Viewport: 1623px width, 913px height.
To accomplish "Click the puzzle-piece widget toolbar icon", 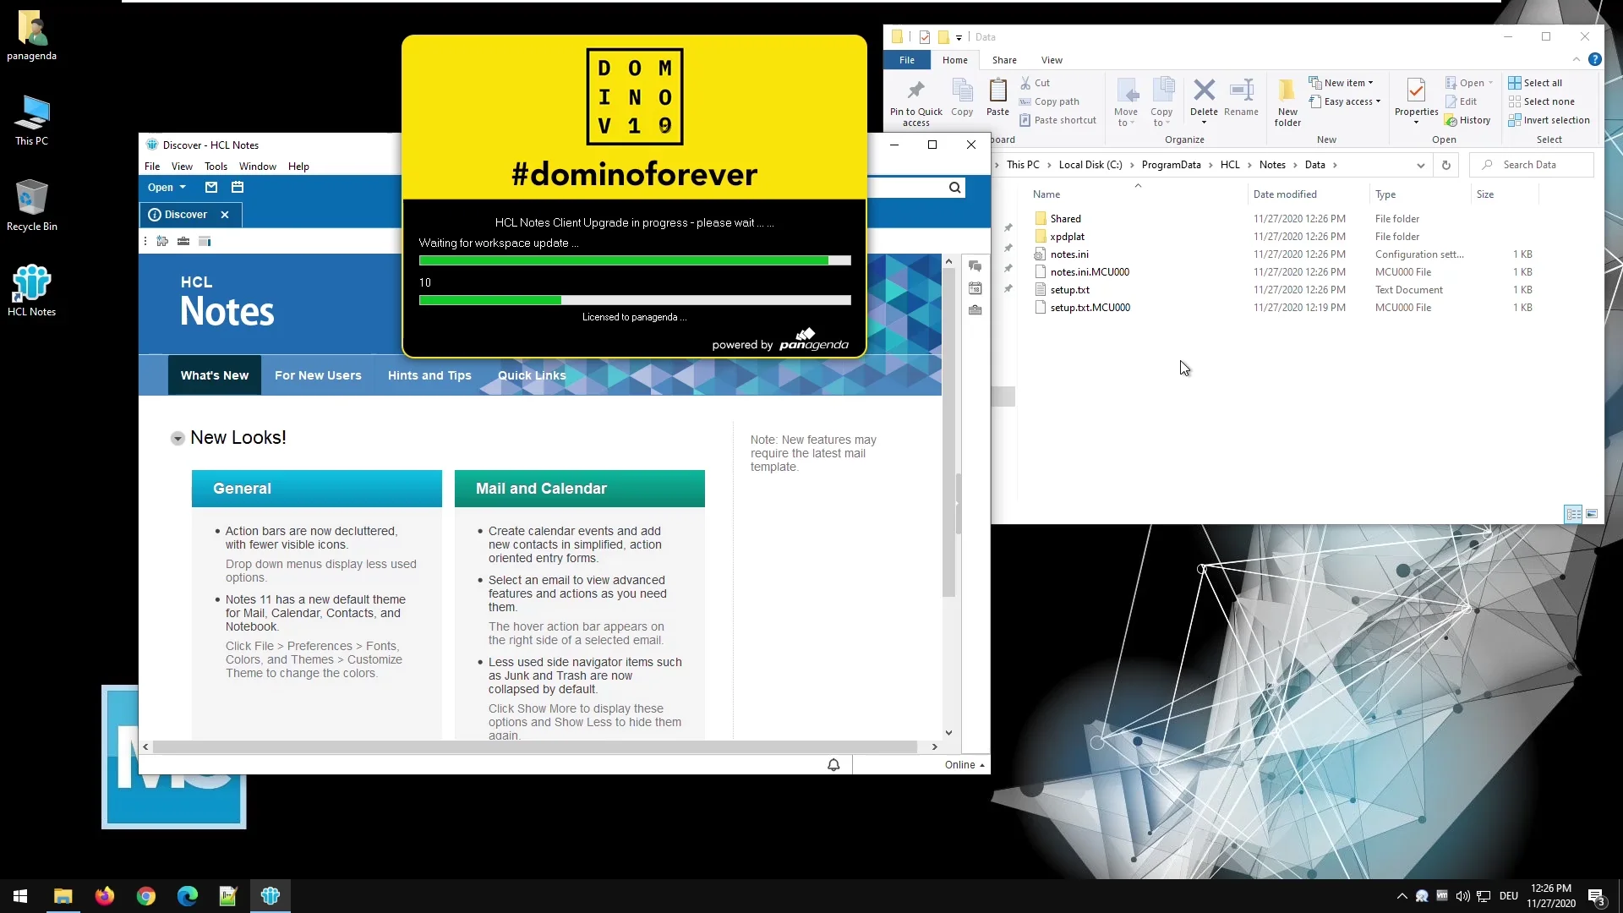I will click(x=162, y=242).
